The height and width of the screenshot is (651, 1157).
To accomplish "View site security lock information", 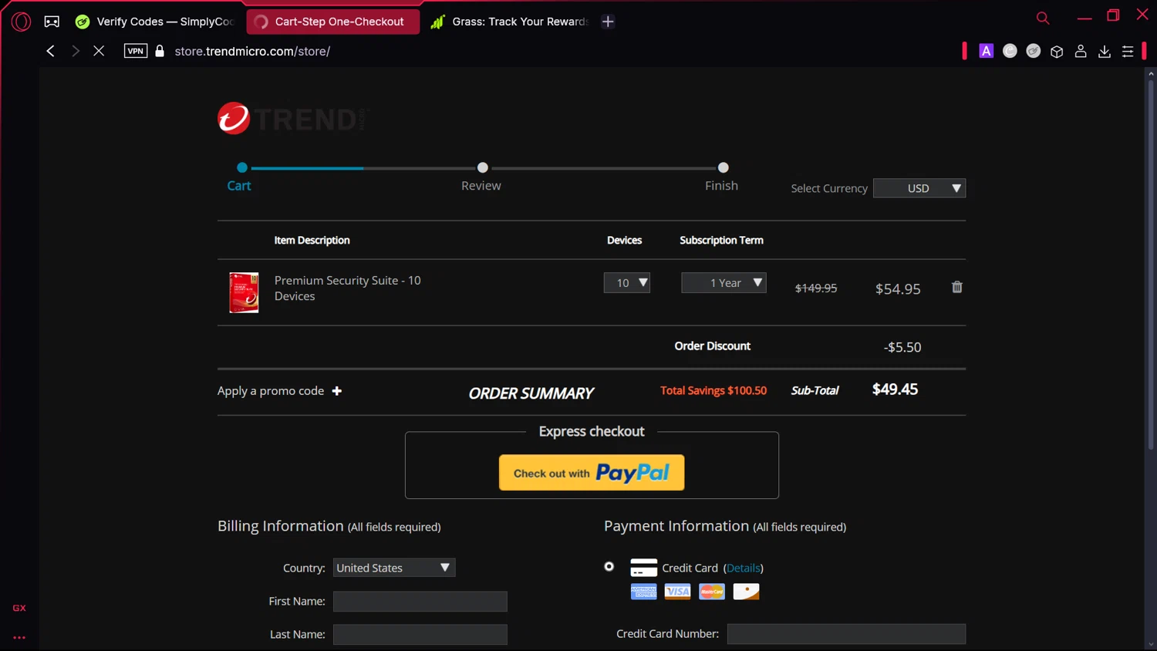I will click(160, 51).
